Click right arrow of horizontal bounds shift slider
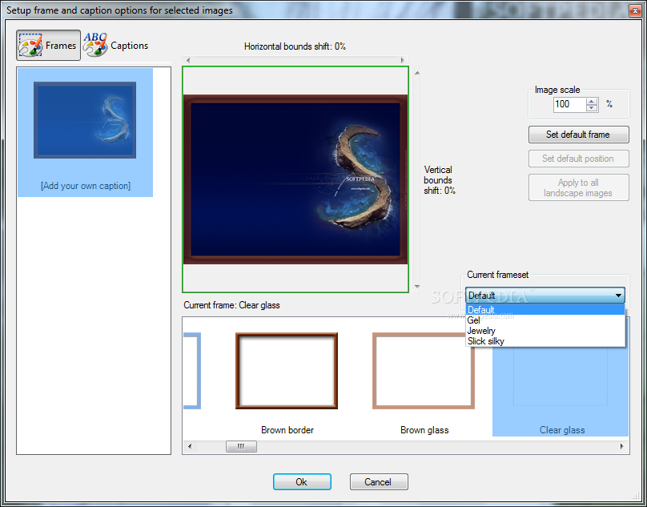Screen dimensions: 647x507 (x=403, y=60)
